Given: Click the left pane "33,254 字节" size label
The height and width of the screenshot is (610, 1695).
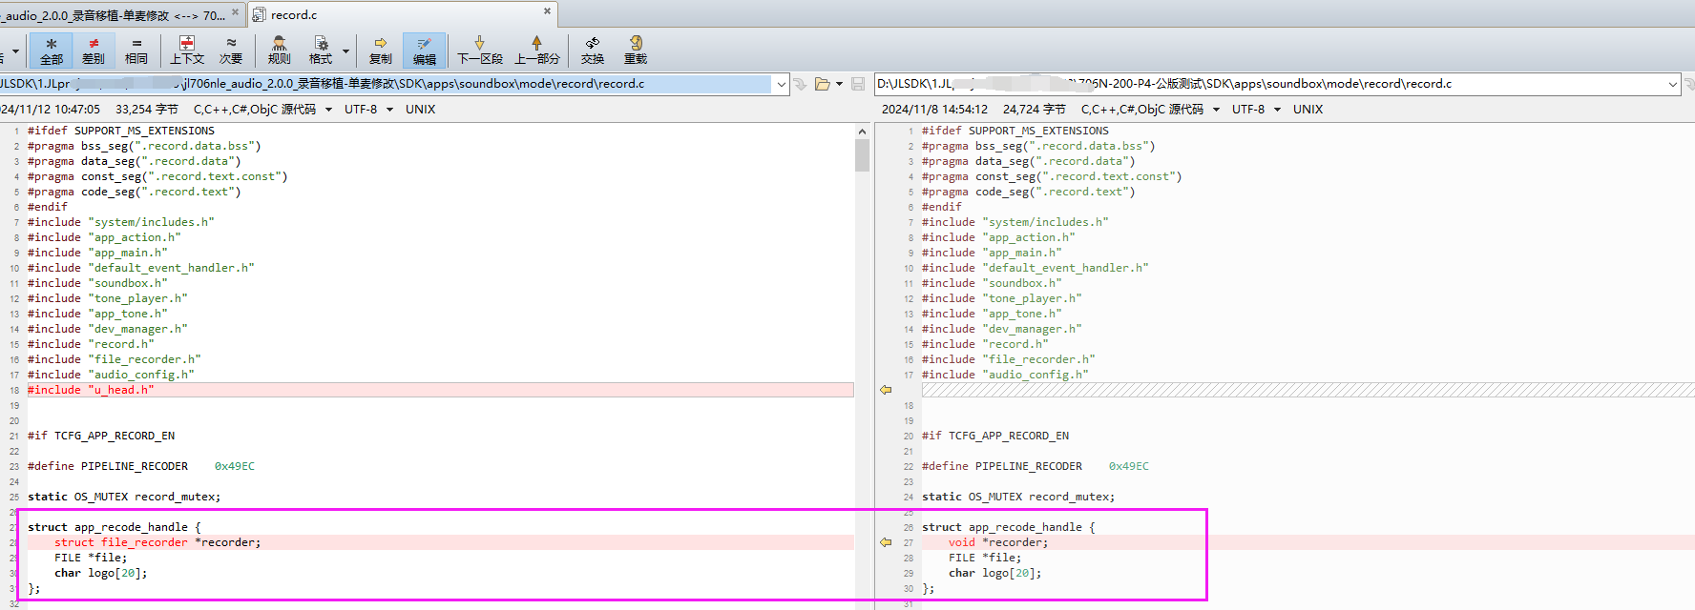Looking at the screenshot, I should [x=147, y=110].
